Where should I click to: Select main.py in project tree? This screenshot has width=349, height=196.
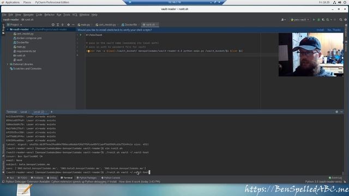pyautogui.click(x=20, y=47)
